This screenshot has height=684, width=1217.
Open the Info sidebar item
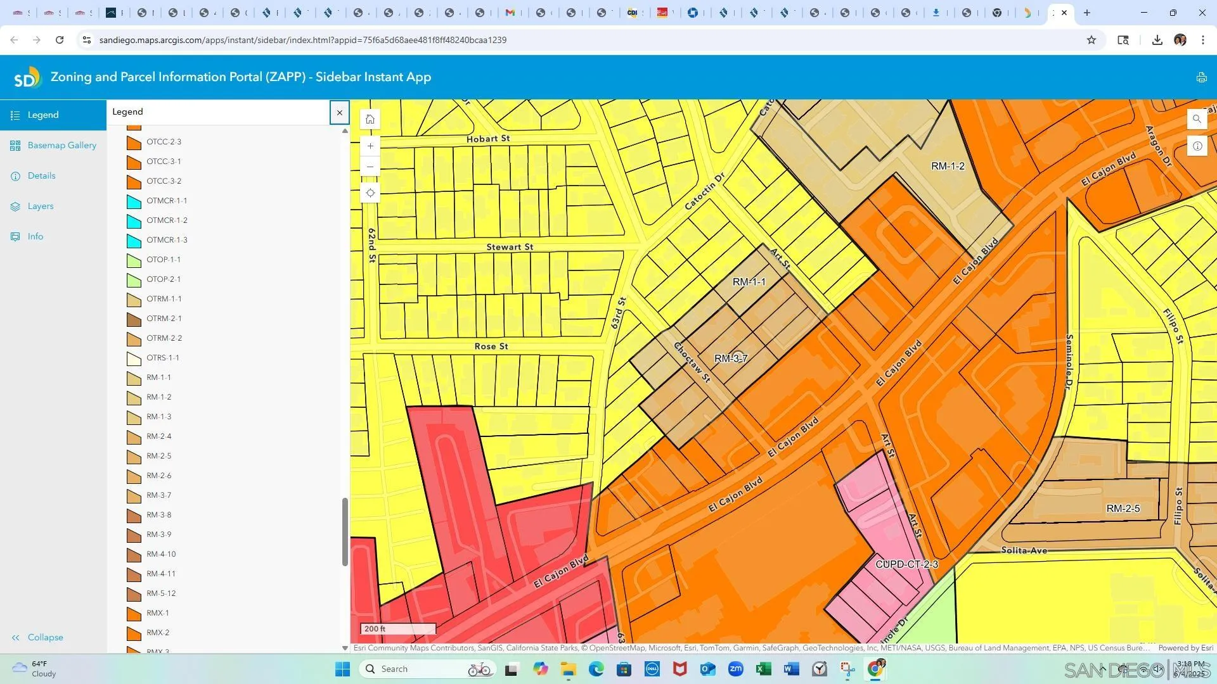point(35,237)
